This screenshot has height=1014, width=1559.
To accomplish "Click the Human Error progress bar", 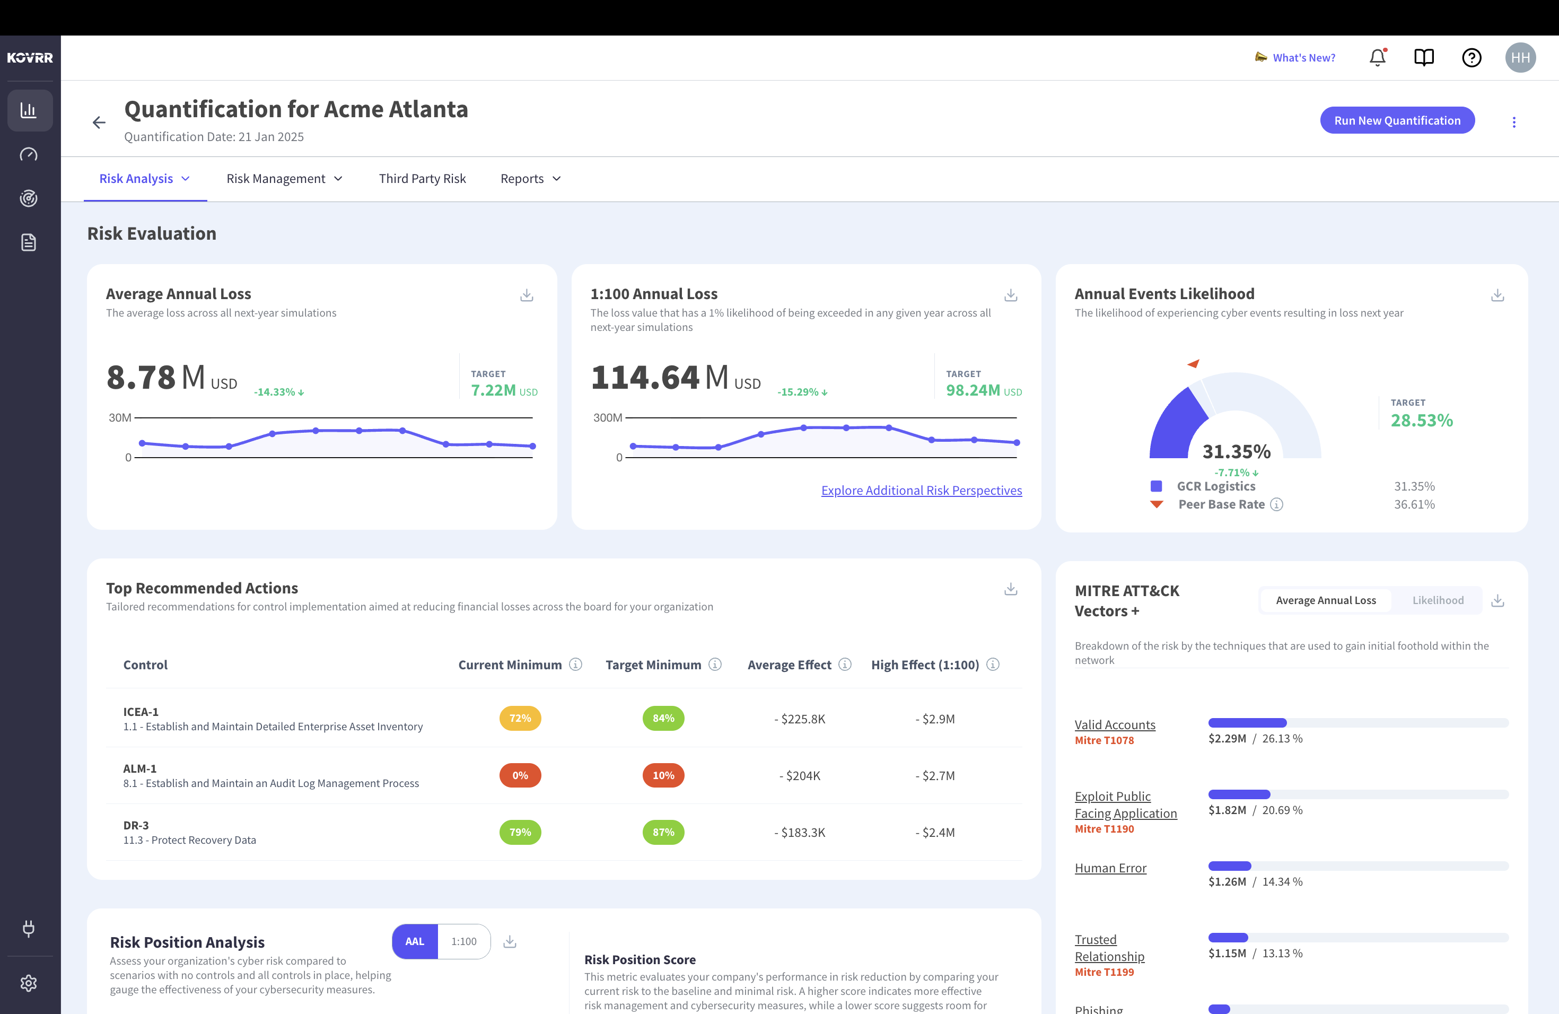I will (1358, 866).
